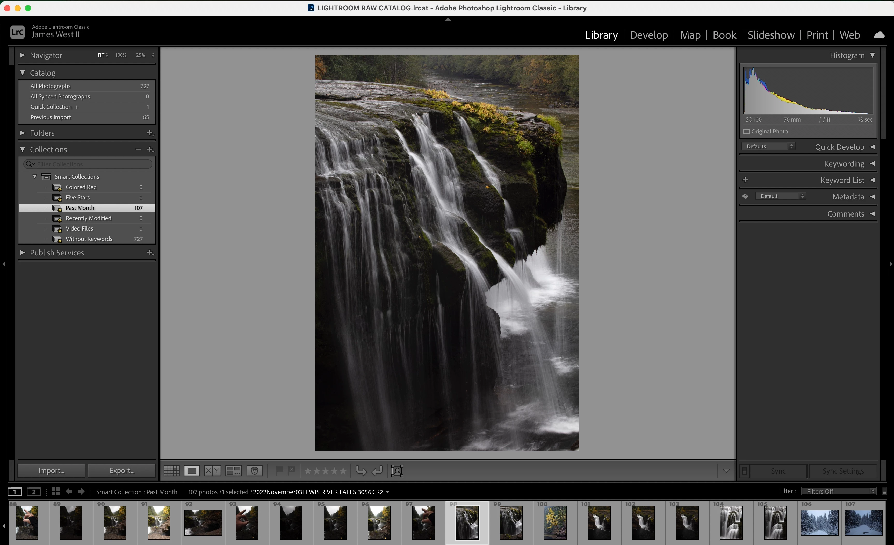Open the Slideshow module
Screen dimensions: 894x545
pos(771,35)
